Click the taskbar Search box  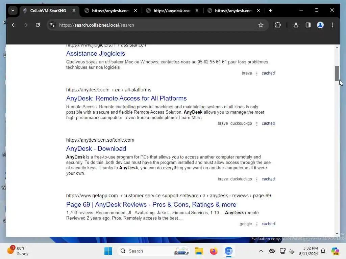[x=154, y=251]
